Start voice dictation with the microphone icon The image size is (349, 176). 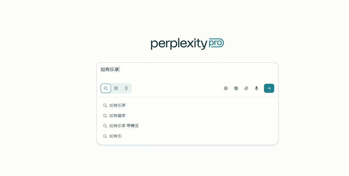tap(257, 88)
